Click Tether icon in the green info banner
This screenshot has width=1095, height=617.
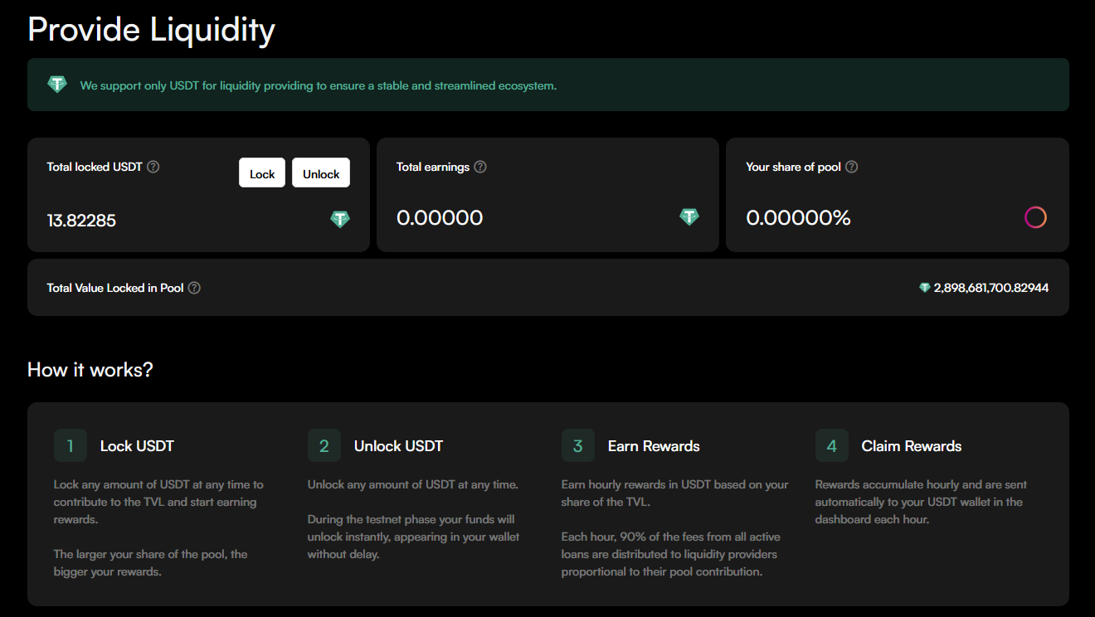(57, 85)
